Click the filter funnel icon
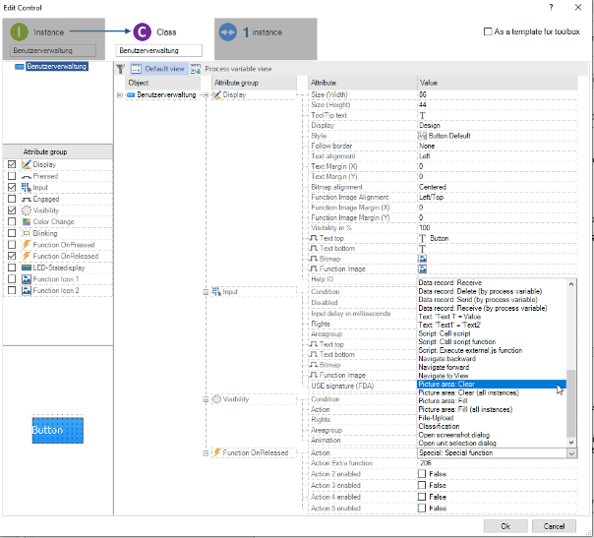Viewport: 594px width, 538px height. [120, 69]
